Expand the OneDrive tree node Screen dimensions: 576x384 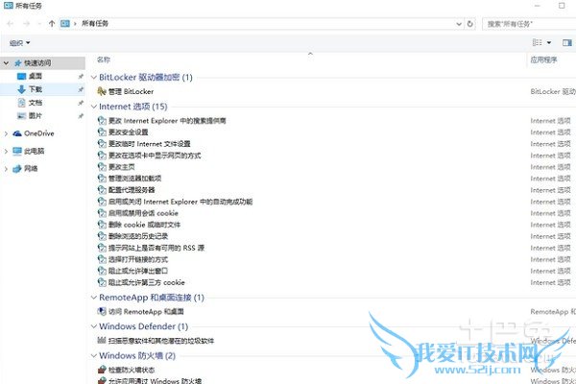click(6, 133)
